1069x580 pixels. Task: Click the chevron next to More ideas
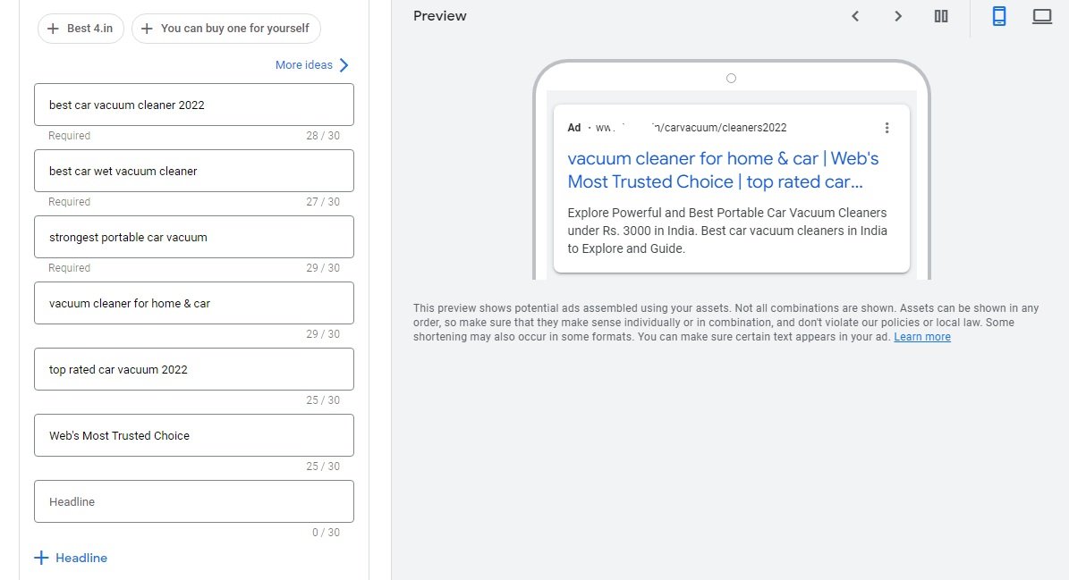click(344, 65)
